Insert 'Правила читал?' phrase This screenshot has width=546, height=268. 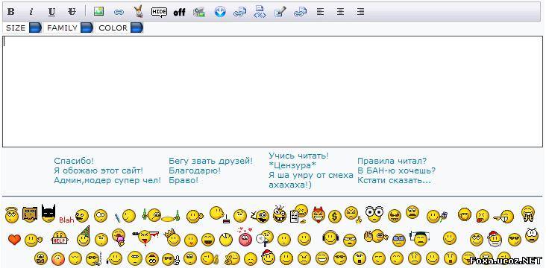point(392,161)
